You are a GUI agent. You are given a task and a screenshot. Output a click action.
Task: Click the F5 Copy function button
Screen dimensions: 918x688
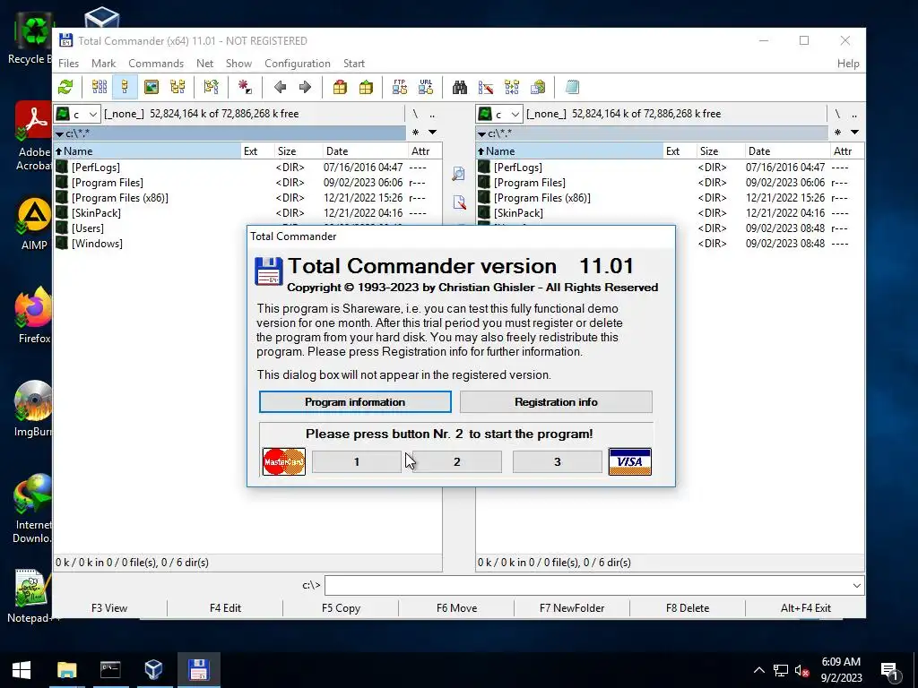341,608
